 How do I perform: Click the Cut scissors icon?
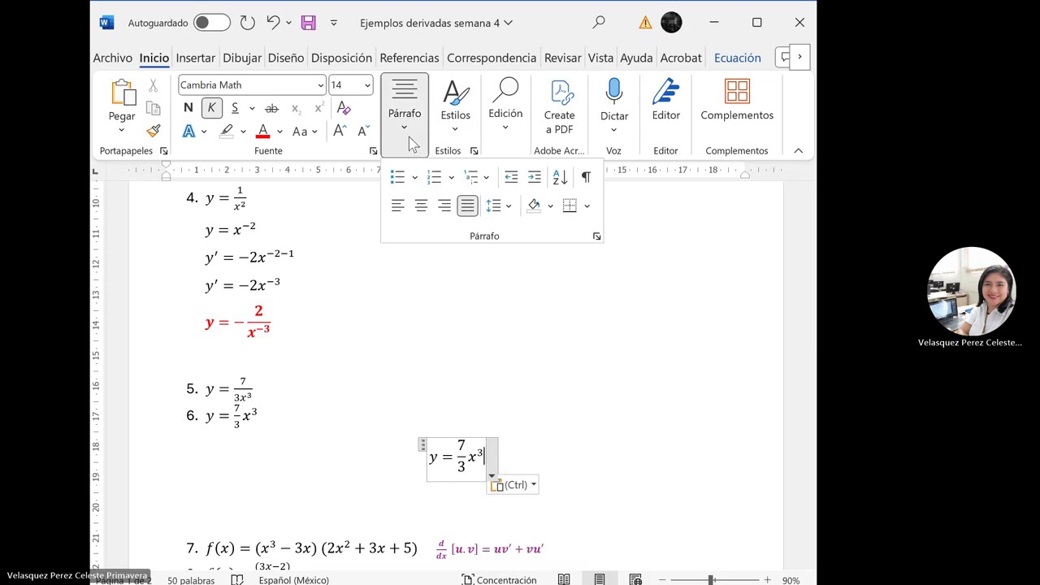point(153,86)
